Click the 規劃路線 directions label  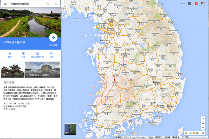(53, 45)
